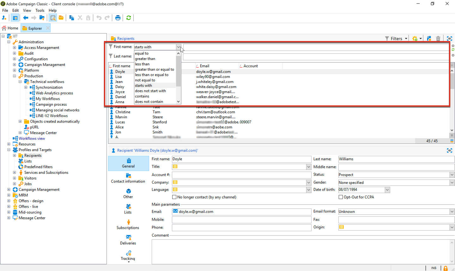Click the magnifier explorer view toolbar icon
Image resolution: width=455 pixels, height=271 pixels.
(53, 18)
